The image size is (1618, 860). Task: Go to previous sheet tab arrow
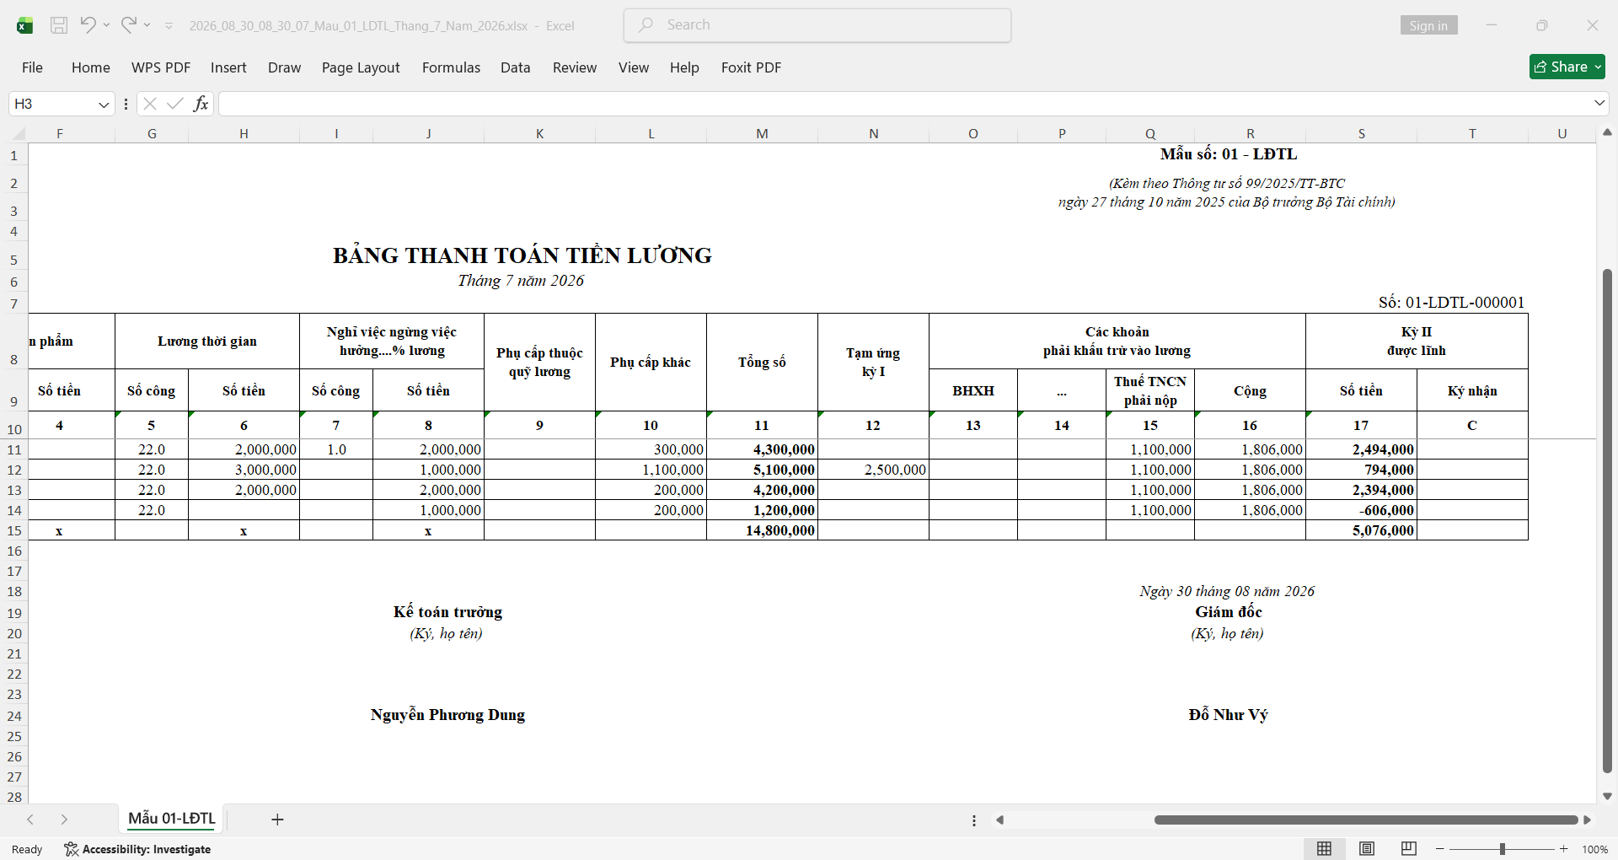coord(30,820)
